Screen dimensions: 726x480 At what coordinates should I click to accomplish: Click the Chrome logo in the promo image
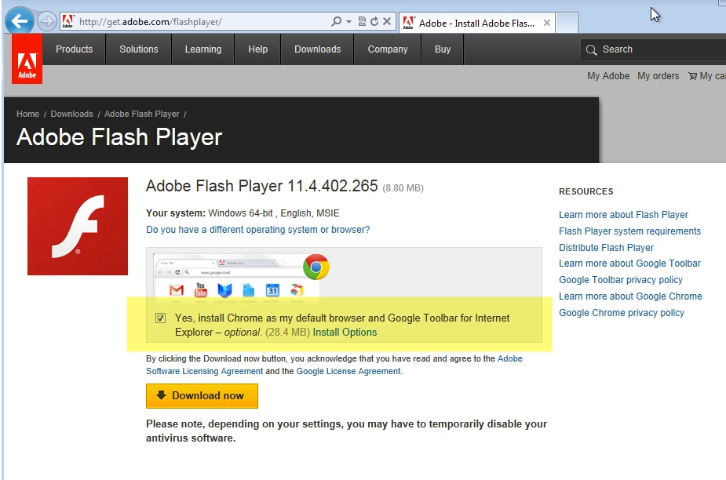click(x=316, y=267)
